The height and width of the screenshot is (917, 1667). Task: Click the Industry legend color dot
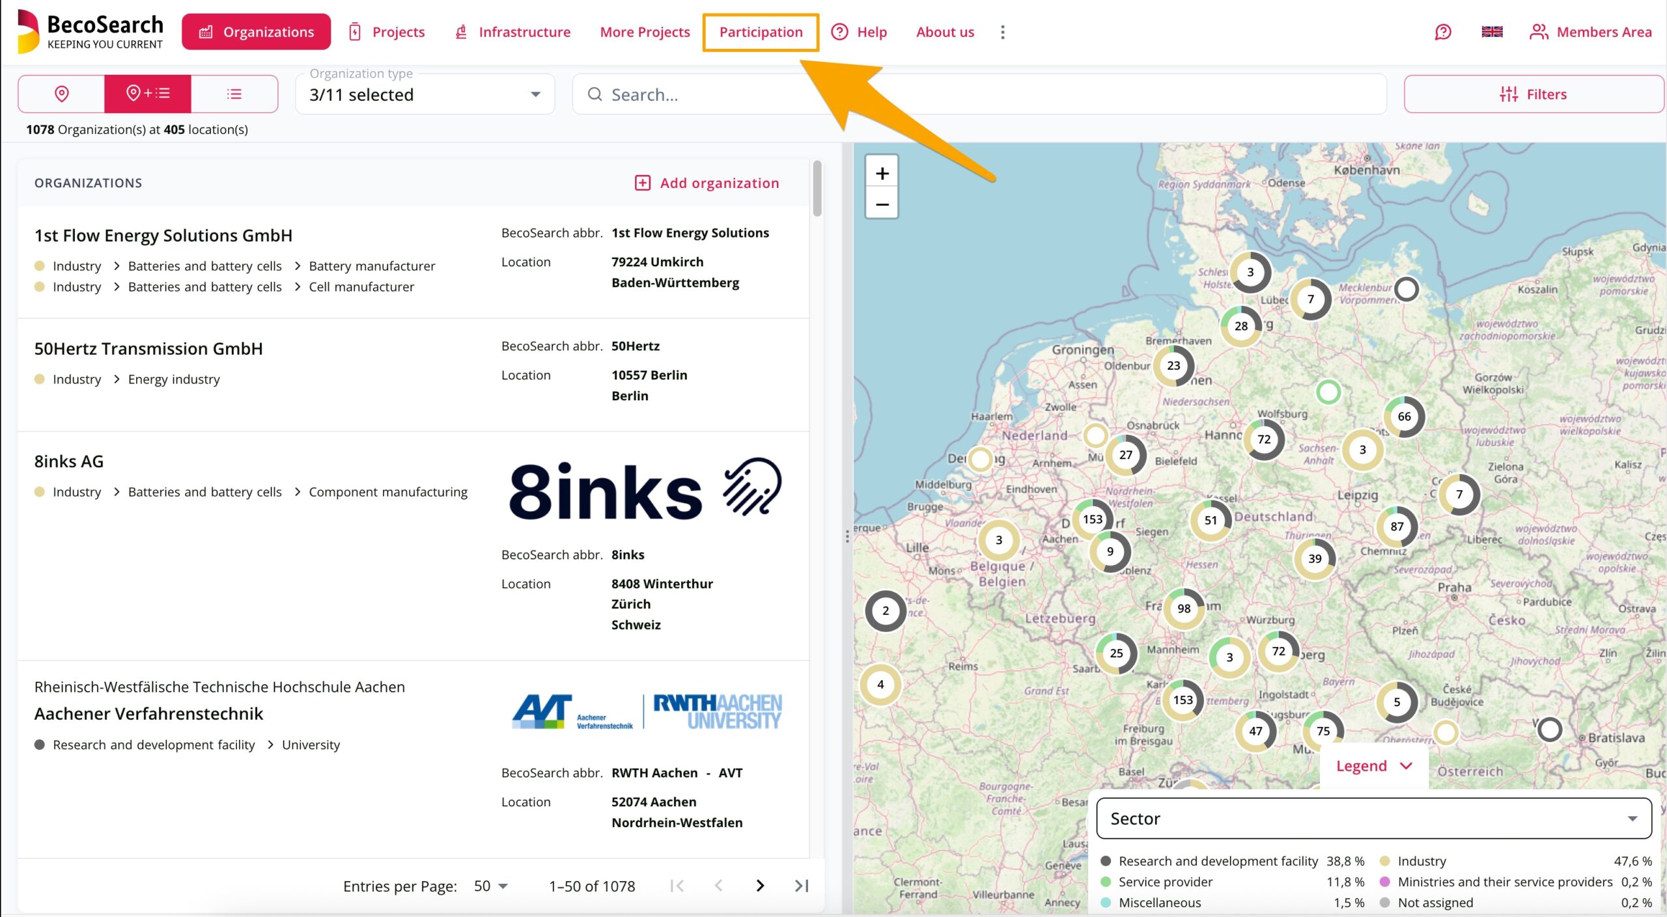(x=1384, y=861)
